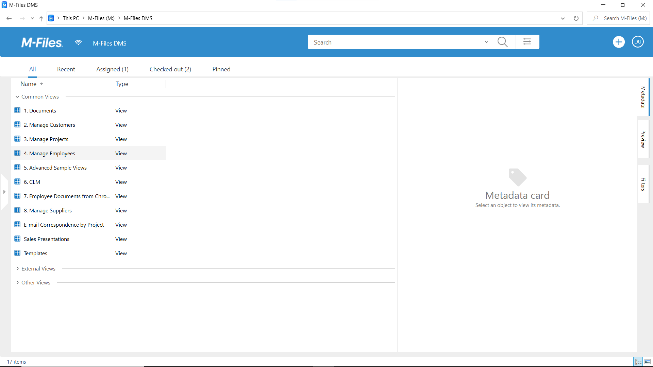
Task: Click M-Files DMS in breadcrumb
Action: [x=138, y=18]
